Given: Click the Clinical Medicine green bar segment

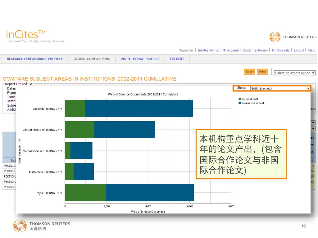Looking at the screenshot, I should pos(79,130).
